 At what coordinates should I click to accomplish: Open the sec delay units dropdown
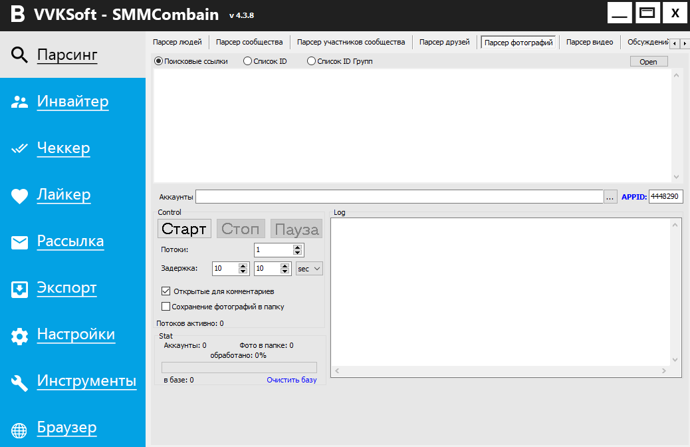pos(309,269)
